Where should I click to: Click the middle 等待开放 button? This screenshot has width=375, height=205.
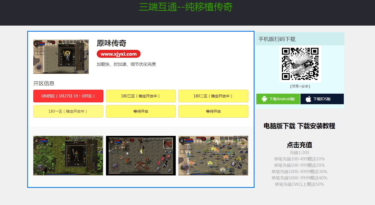click(141, 111)
